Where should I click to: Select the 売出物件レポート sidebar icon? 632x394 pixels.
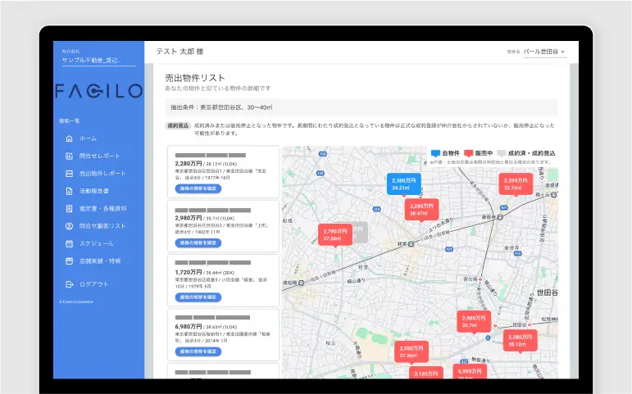tap(69, 174)
